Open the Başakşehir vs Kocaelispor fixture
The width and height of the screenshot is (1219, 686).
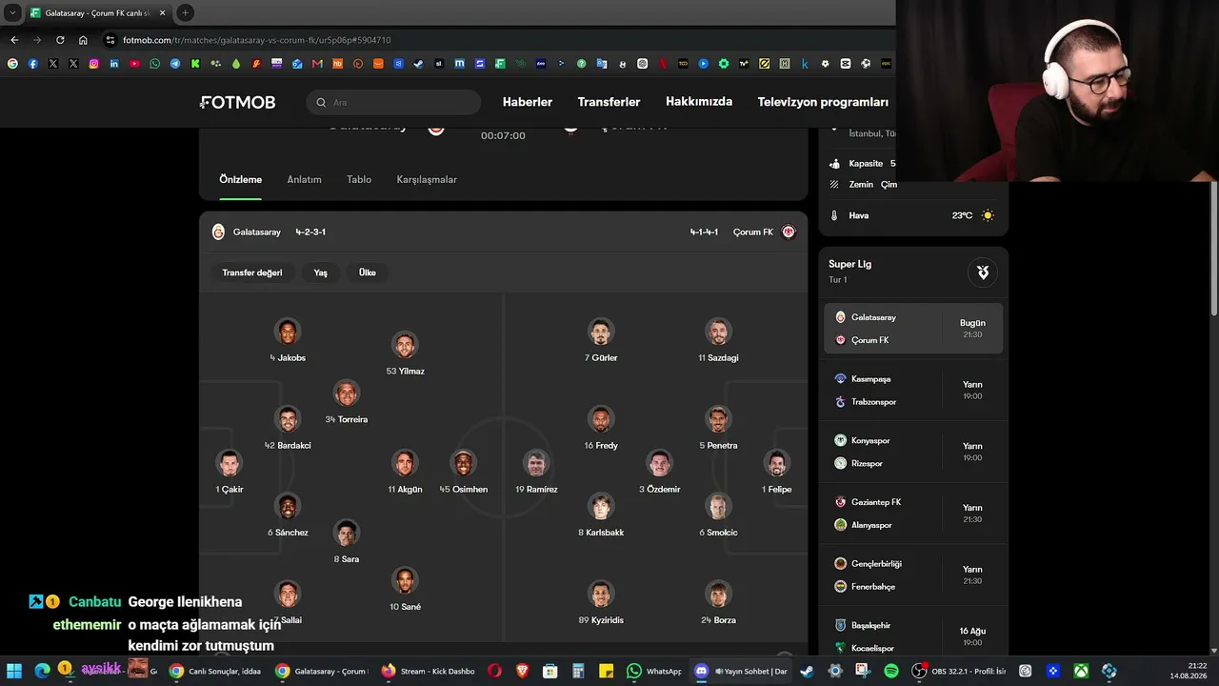(913, 636)
